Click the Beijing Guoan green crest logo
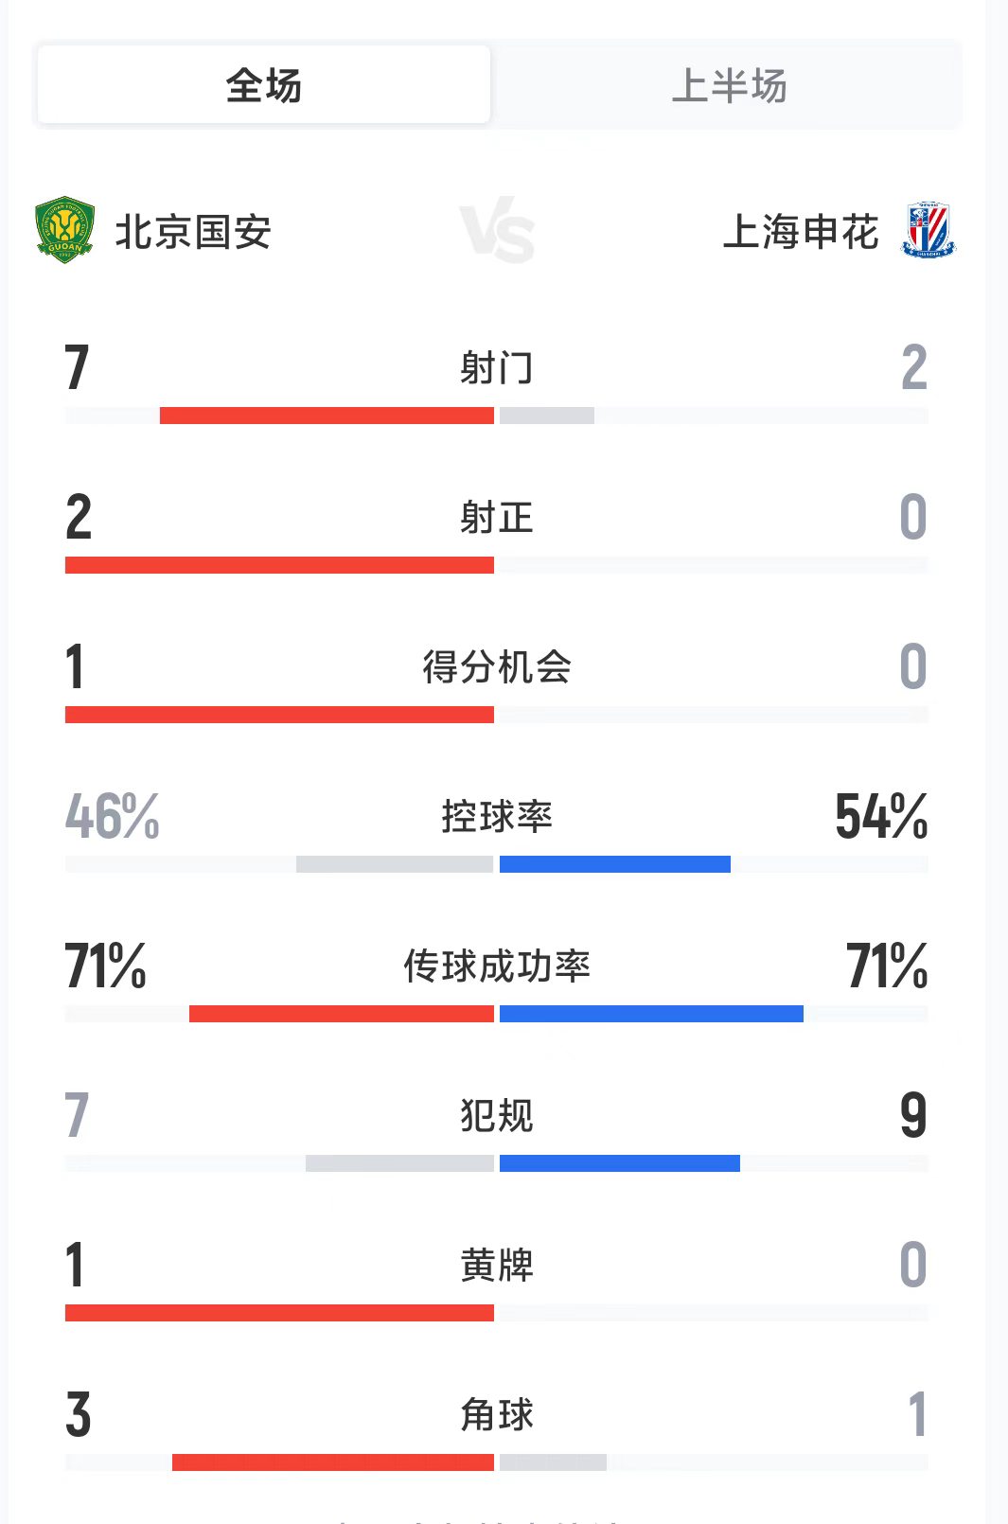1008x1524 pixels. pos(64,230)
